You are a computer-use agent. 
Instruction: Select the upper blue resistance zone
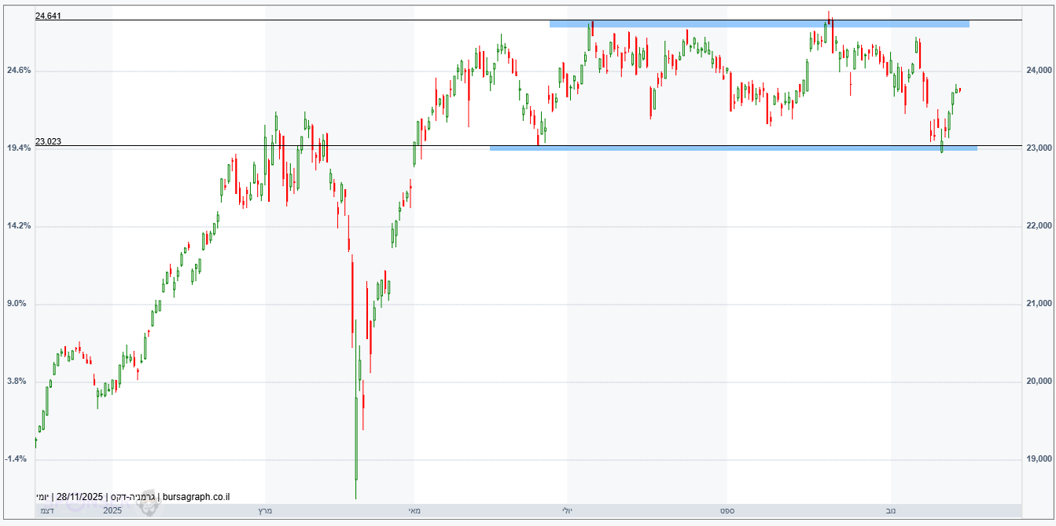coord(759,24)
